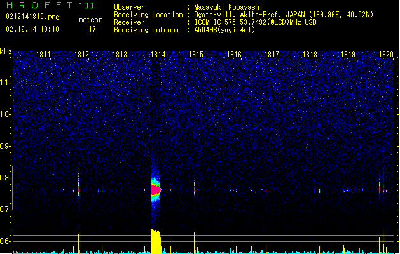
Task: Click the kHz axis label
Action: [x=6, y=51]
